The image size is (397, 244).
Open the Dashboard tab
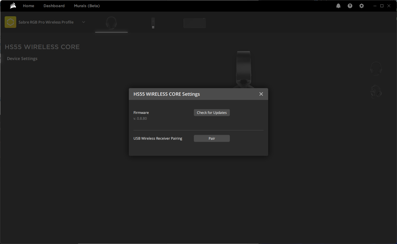pos(54,6)
